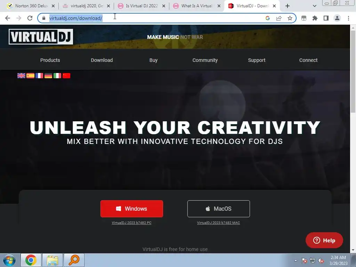
Task: Close the Is Virtual DJ 2022 tab
Action: (x=164, y=6)
